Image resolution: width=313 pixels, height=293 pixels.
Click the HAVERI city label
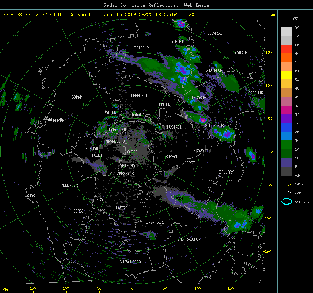click(x=121, y=208)
